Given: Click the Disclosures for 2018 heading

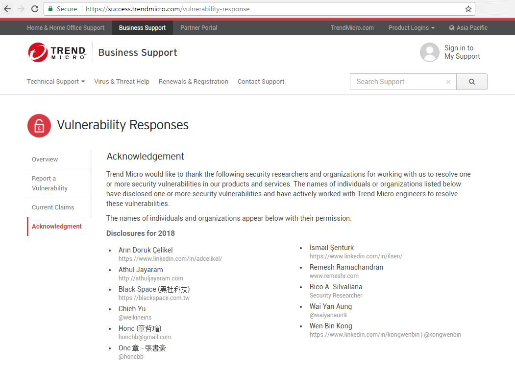Looking at the screenshot, I should coord(141,233).
